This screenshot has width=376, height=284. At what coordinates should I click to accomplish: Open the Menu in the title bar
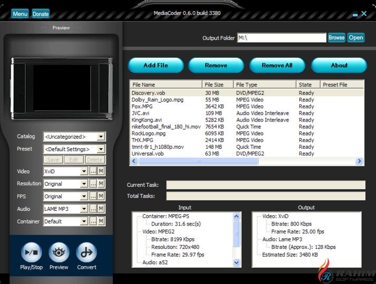click(x=20, y=14)
